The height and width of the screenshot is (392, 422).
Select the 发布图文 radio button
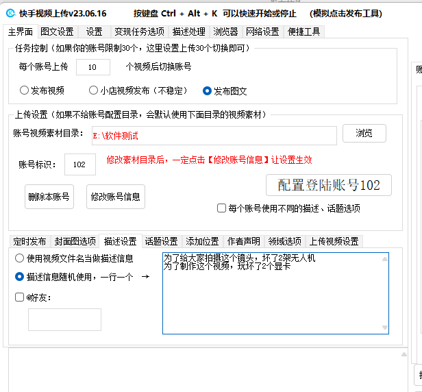225,91
